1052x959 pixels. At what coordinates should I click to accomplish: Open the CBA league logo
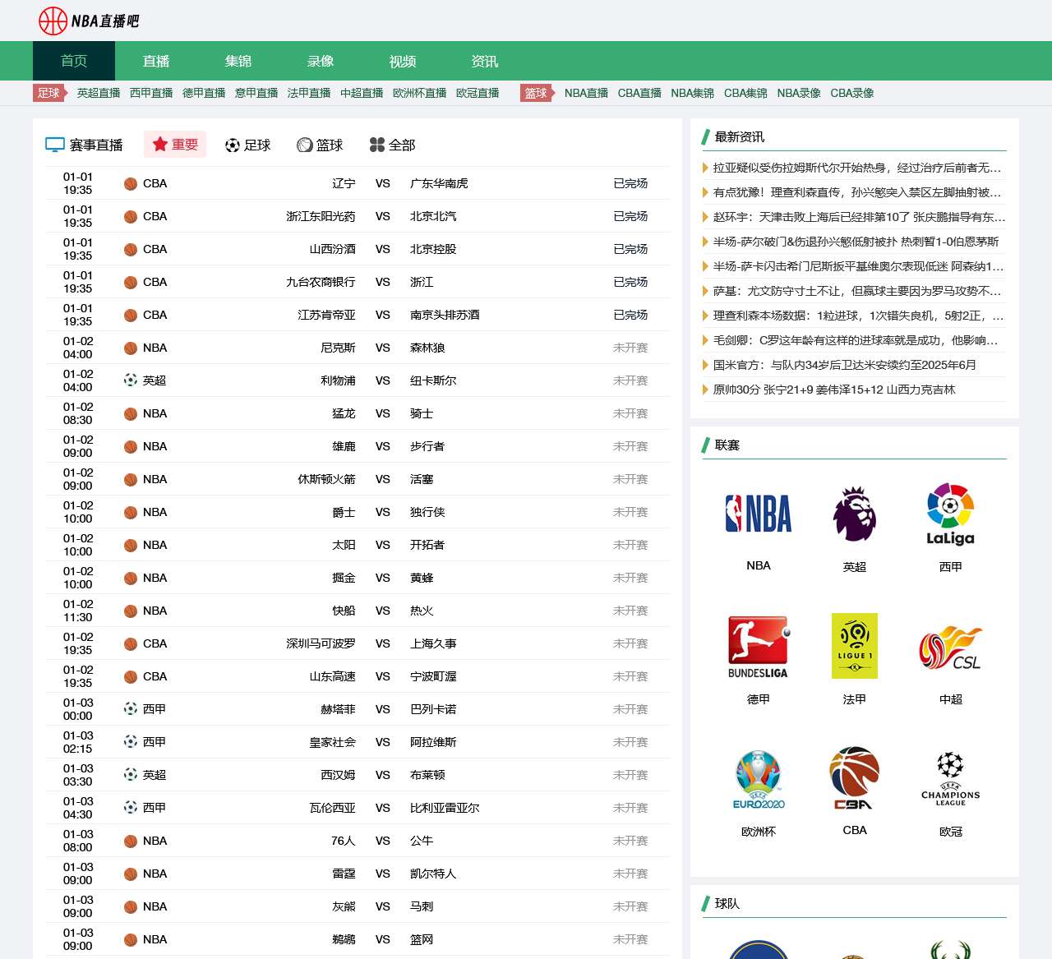click(855, 778)
